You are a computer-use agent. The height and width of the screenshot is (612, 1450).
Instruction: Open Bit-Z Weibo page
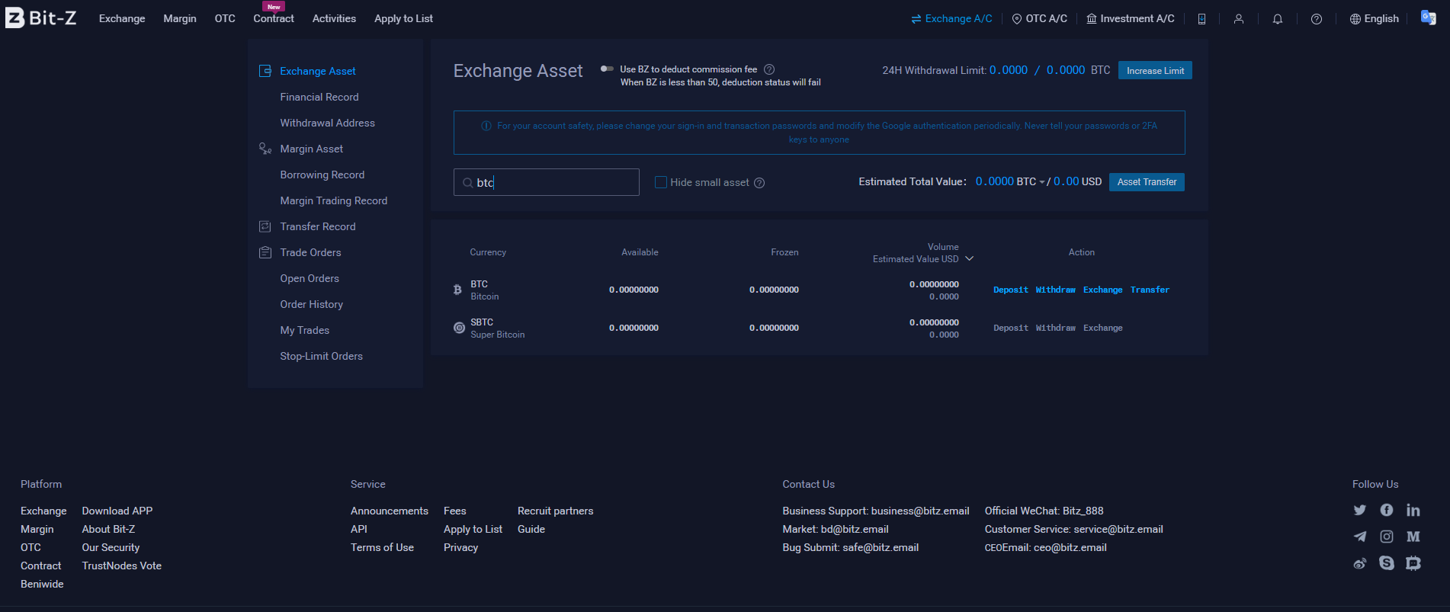pyautogui.click(x=1360, y=563)
